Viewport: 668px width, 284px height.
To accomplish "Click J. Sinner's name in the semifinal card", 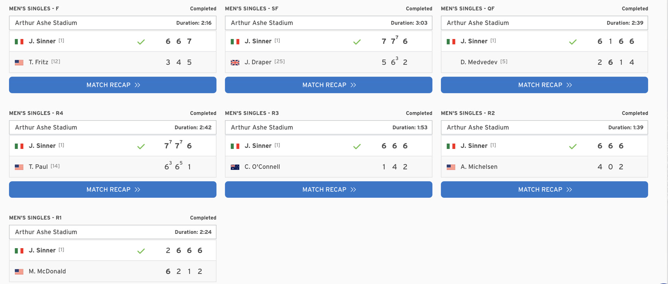I will click(258, 41).
